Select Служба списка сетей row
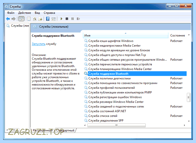The height and width of the screenshot is (143, 196). 135,116
